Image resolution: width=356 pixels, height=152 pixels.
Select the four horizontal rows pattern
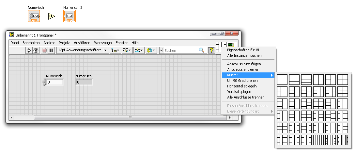306,80
